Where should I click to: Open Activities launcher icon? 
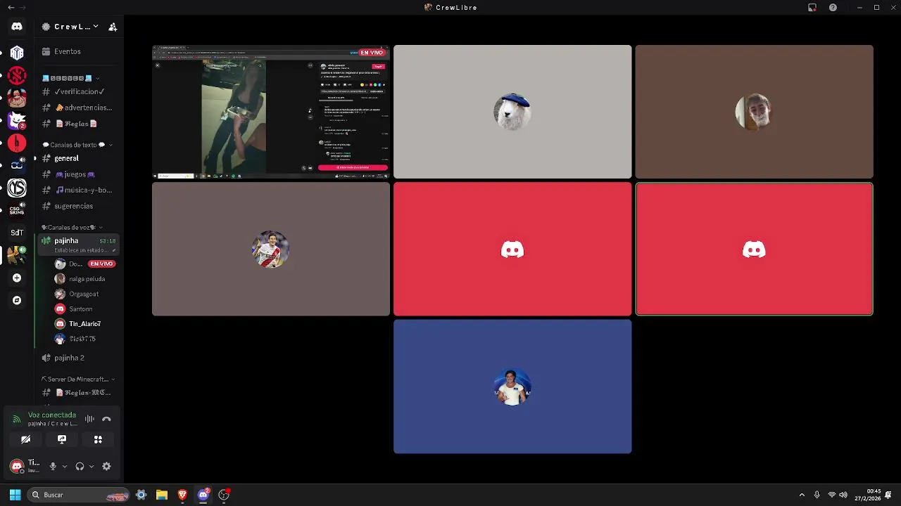pos(98,439)
